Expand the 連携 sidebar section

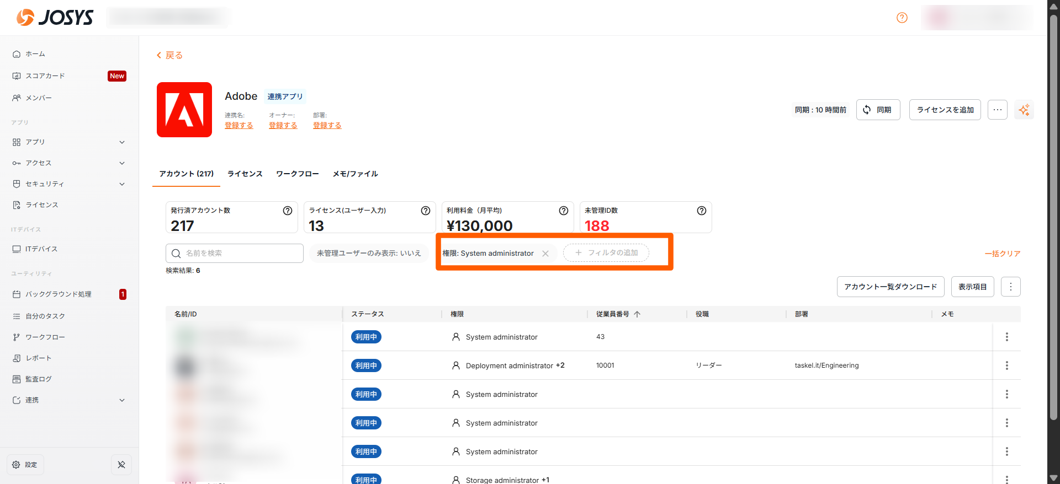[x=69, y=400]
